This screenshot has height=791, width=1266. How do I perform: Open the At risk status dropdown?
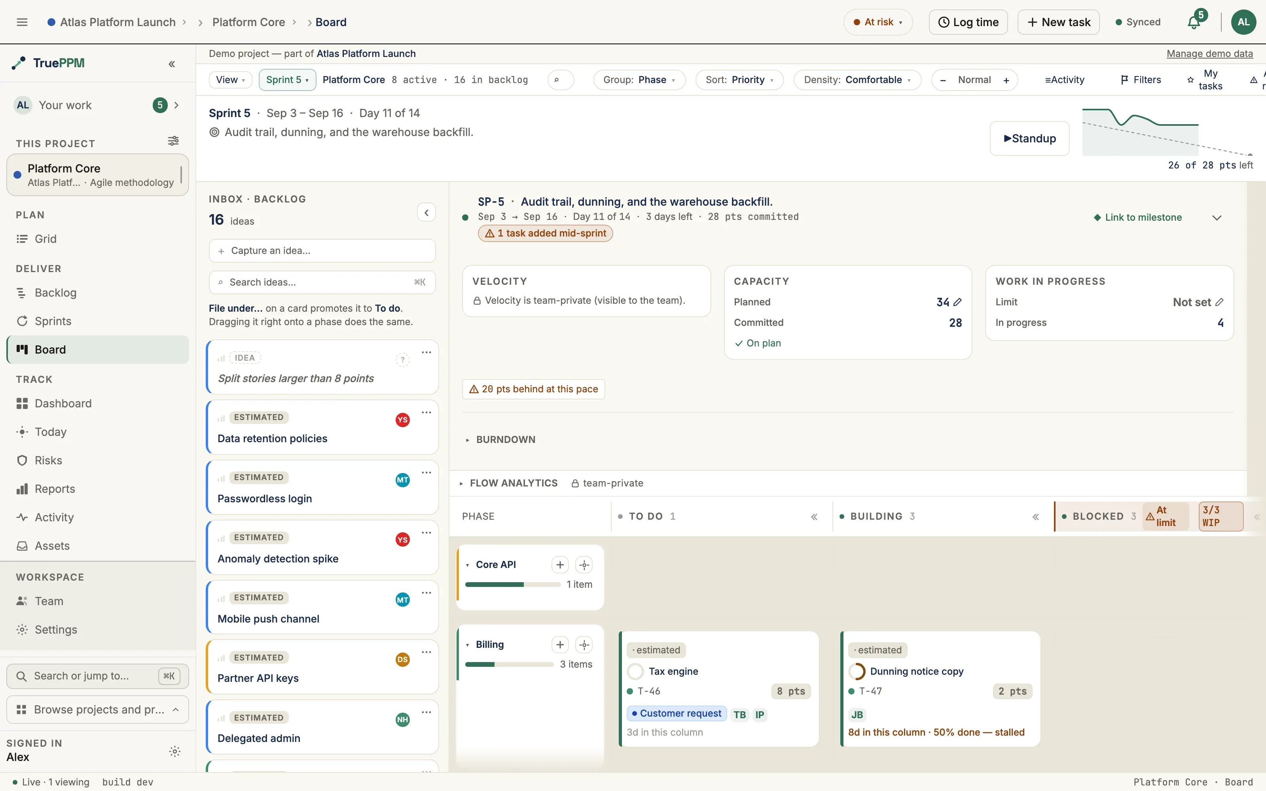878,22
